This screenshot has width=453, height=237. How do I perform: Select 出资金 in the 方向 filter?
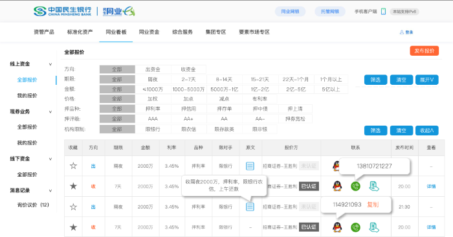tap(153, 69)
